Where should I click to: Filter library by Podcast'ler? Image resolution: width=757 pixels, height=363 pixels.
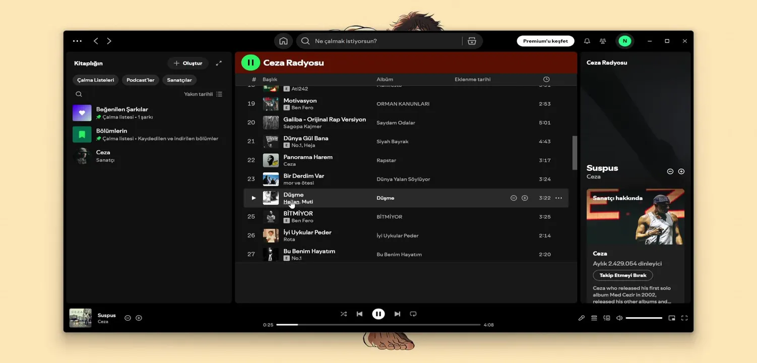[x=140, y=80]
